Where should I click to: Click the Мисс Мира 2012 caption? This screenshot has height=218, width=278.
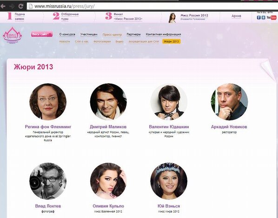pos(169,211)
